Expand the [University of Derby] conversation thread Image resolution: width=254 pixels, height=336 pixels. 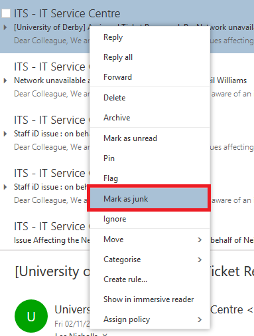pos(5,27)
